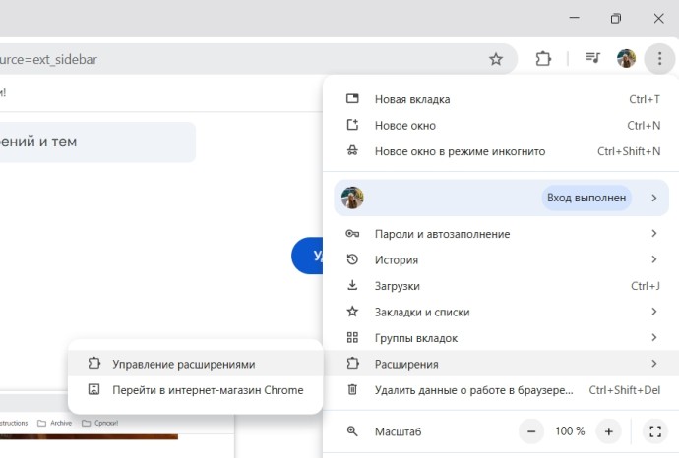679x458 pixels.
Task: Click Управление расширениями in the submenu
Action: click(183, 364)
